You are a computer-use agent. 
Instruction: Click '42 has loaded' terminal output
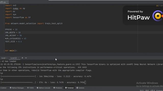click(x=9, y=61)
